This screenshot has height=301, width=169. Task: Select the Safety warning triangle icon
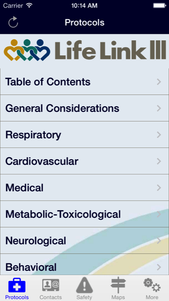pos(84,285)
